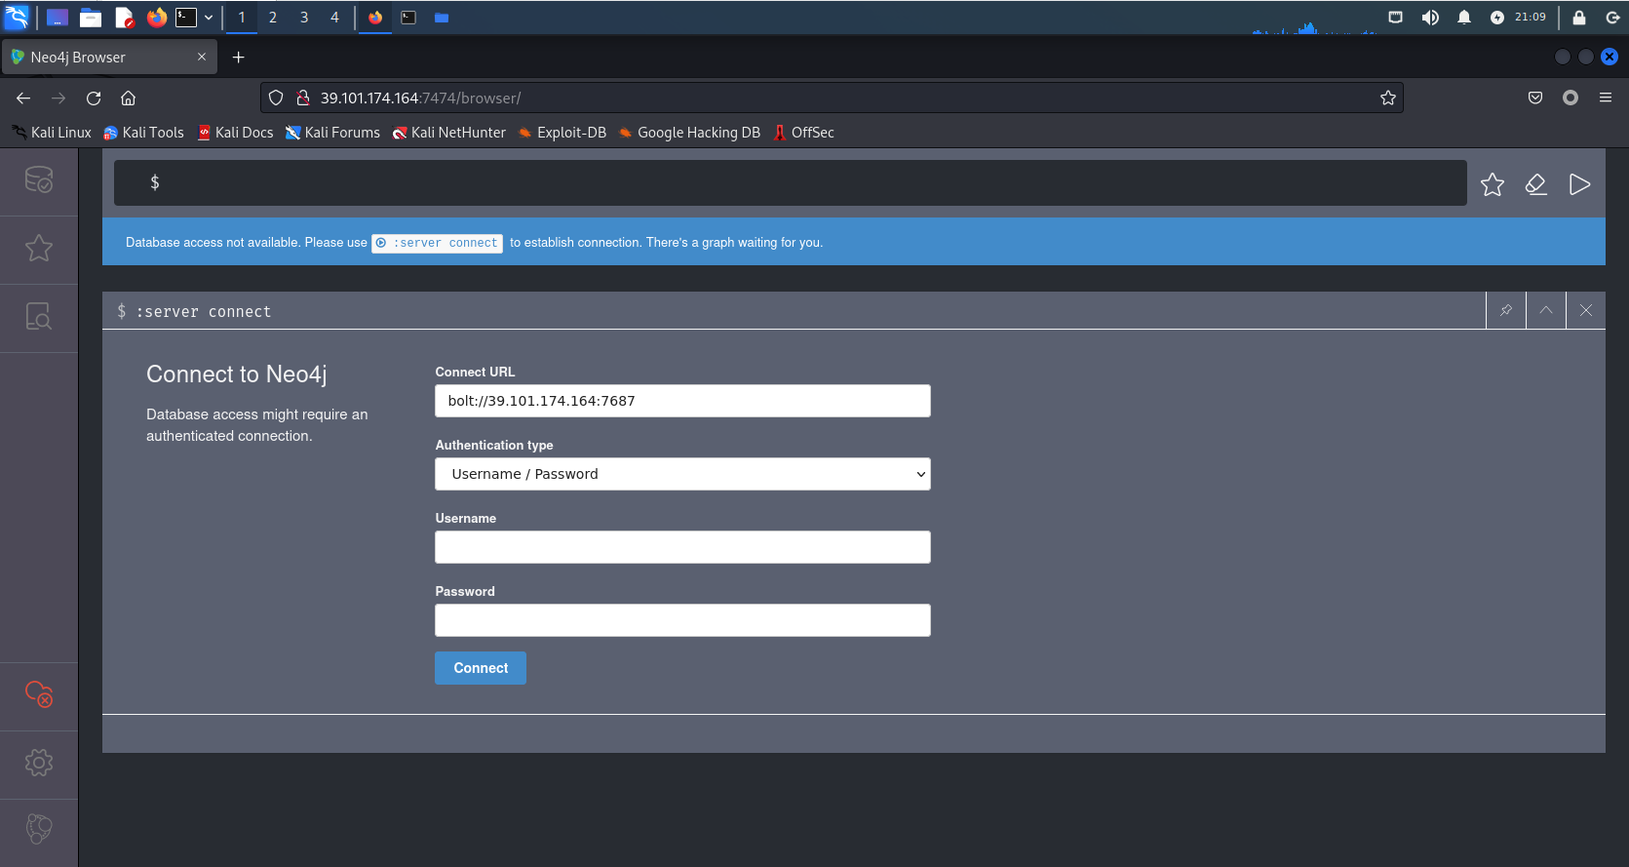Image resolution: width=1629 pixels, height=867 pixels.
Task: Click the Connect URL input field
Action: click(x=682, y=401)
